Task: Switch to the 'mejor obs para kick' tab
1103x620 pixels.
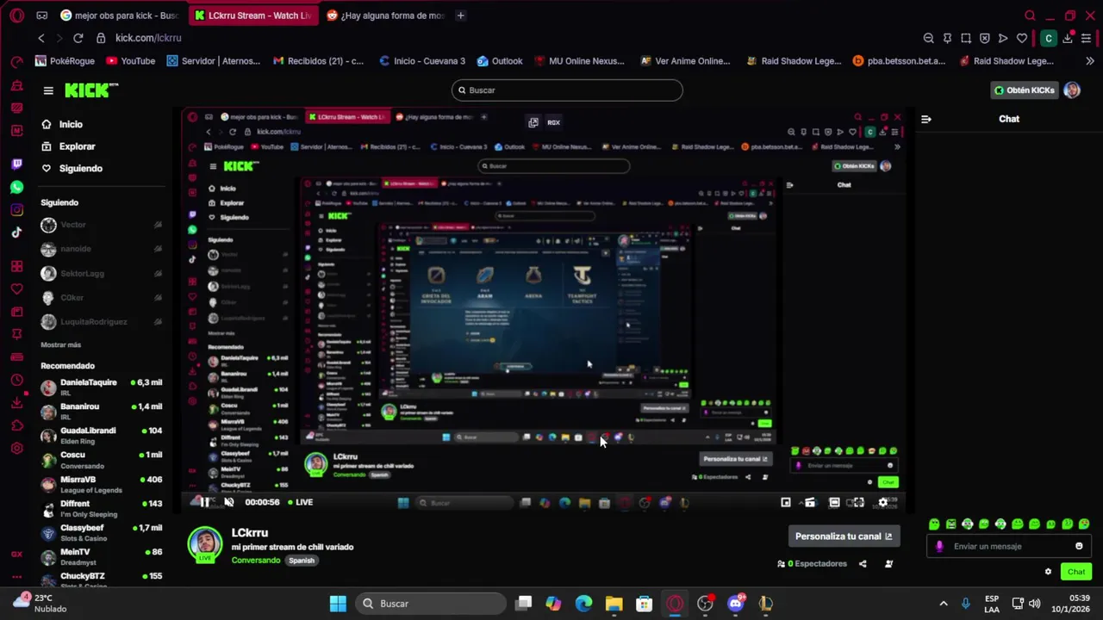Action: (x=118, y=15)
